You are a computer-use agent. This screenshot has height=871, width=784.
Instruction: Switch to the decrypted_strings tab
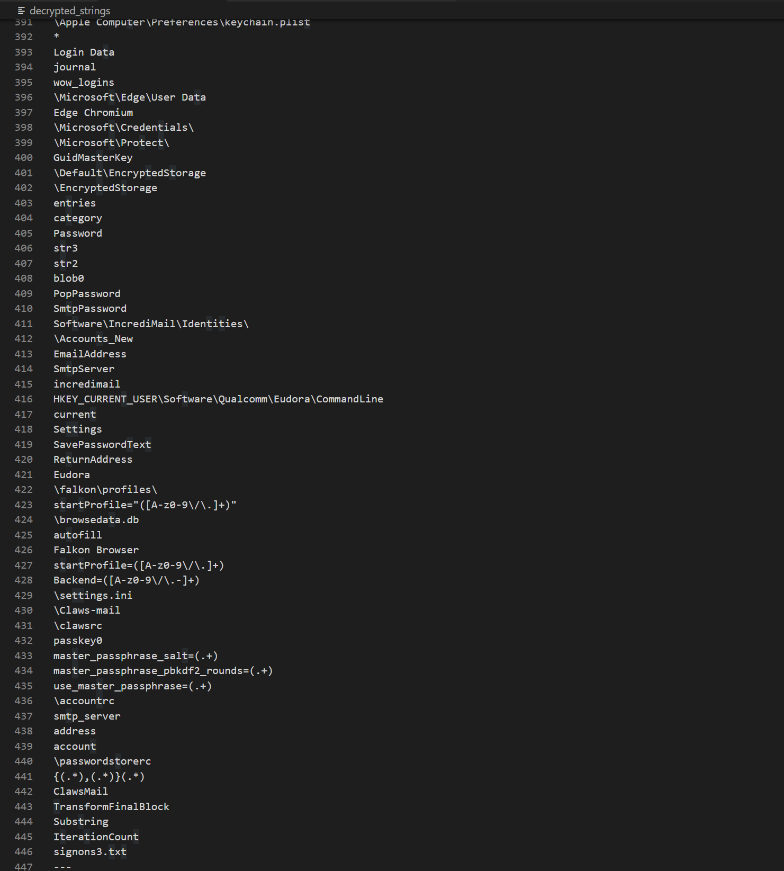[69, 11]
